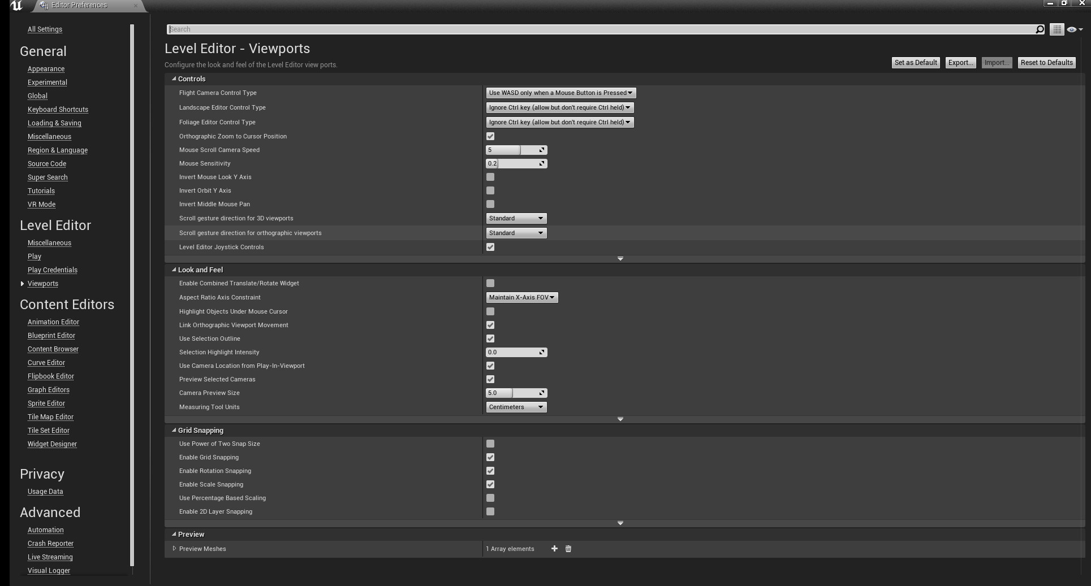Open Landscape Editor Control Type dropdown
The width and height of the screenshot is (1091, 586).
[x=559, y=107]
